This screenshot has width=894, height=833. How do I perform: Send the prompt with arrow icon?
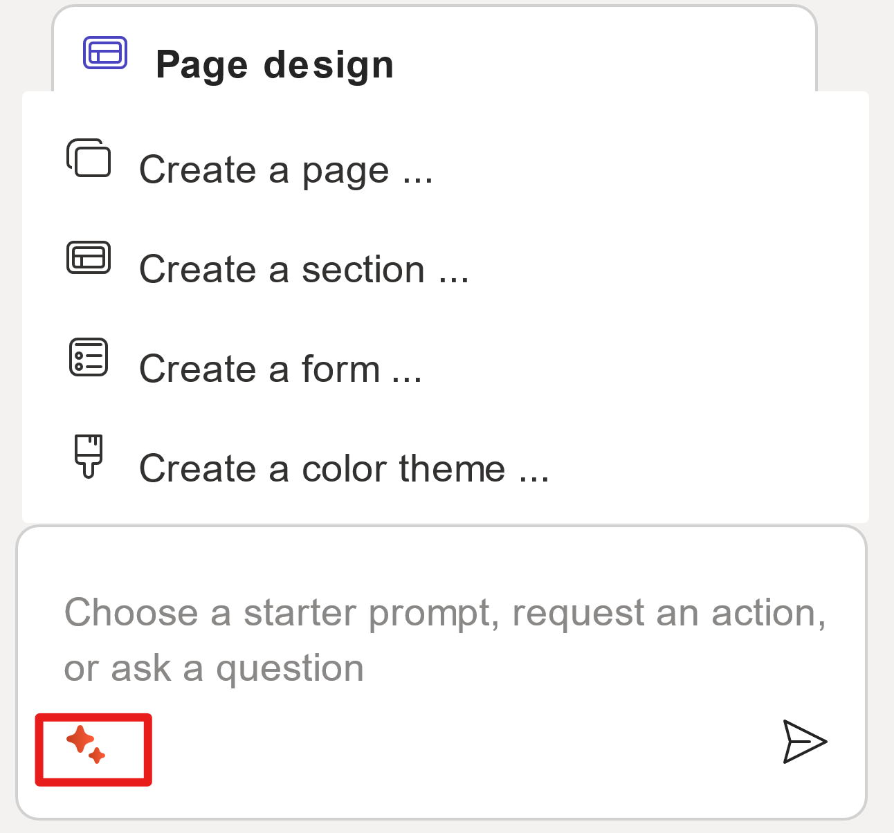pyautogui.click(x=804, y=742)
